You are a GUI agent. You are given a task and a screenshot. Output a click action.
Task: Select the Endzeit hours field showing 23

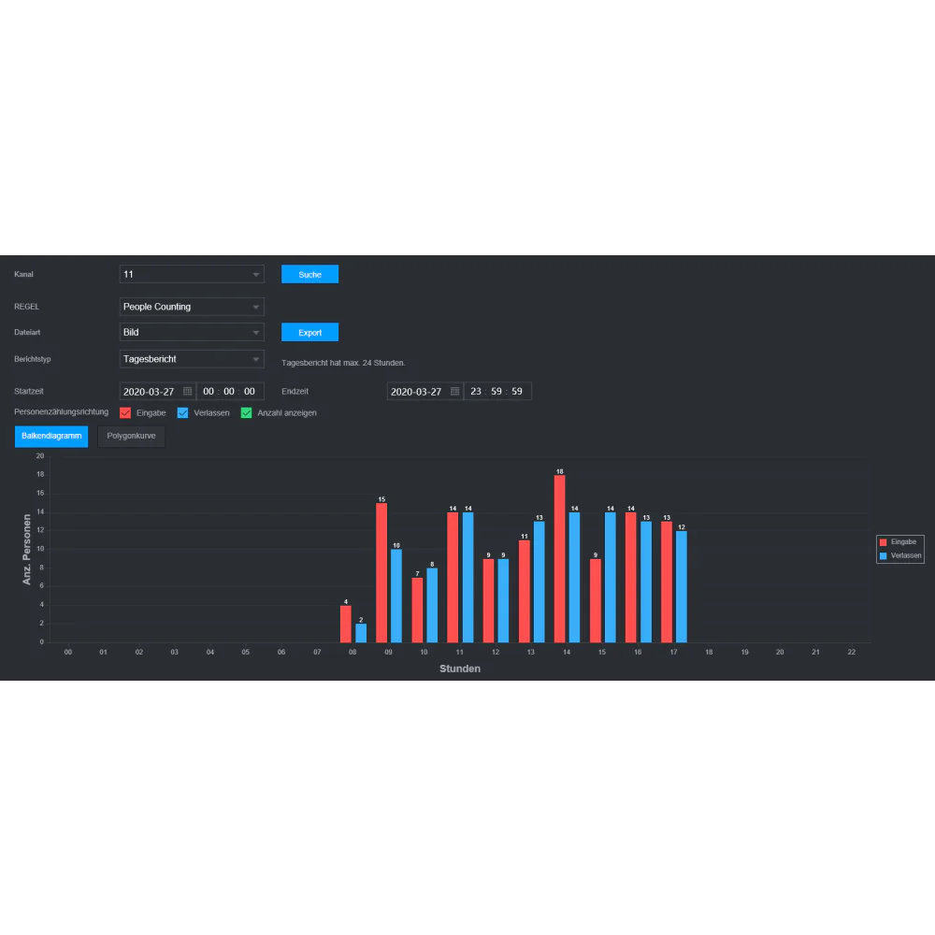[x=476, y=392]
